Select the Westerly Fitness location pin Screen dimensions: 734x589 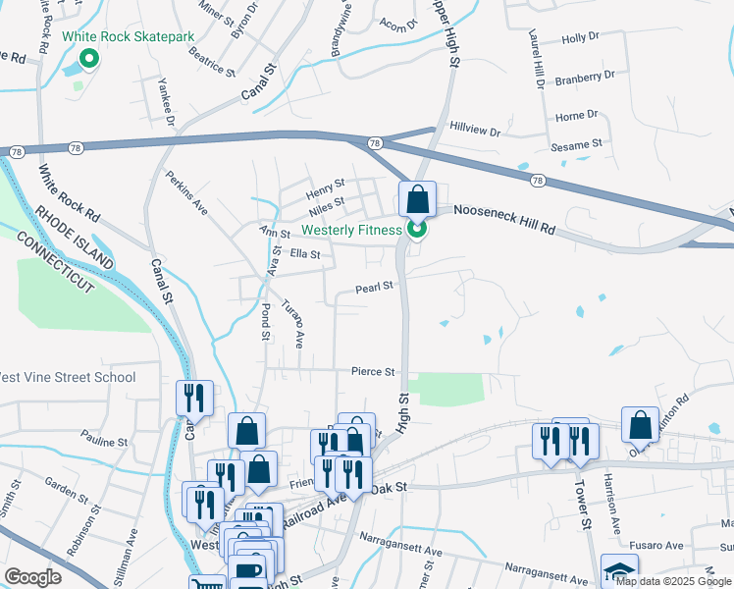[x=417, y=230]
